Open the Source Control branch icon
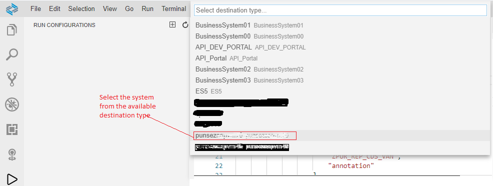 12,79
